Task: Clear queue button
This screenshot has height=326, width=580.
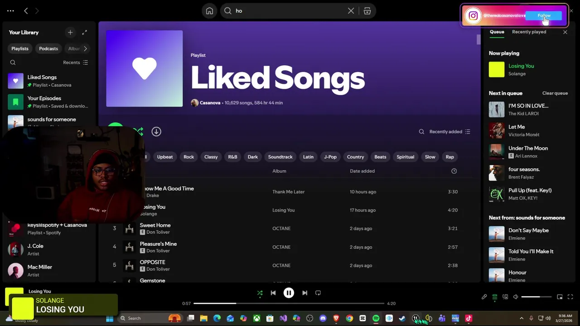Action: coord(555,93)
